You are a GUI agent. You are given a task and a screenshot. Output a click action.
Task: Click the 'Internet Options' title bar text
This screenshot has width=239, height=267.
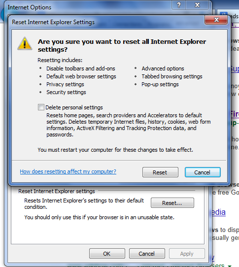(29, 7)
